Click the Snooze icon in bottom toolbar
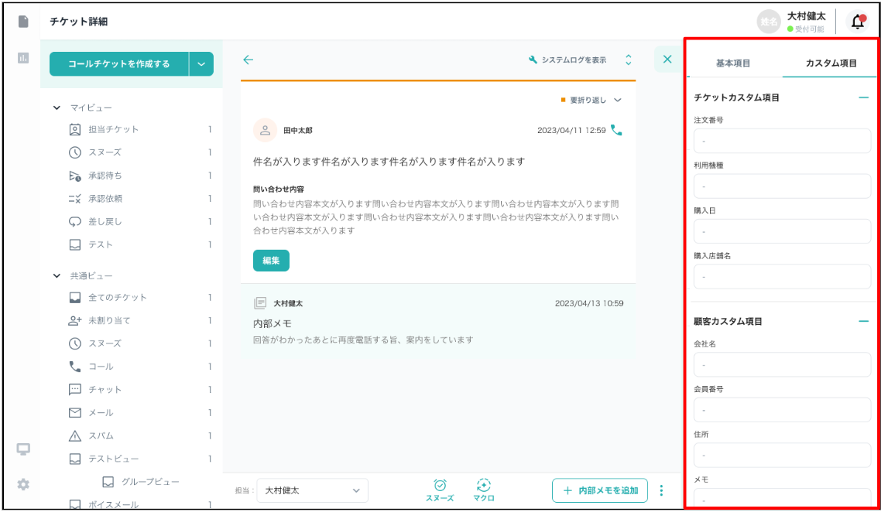 (x=440, y=485)
